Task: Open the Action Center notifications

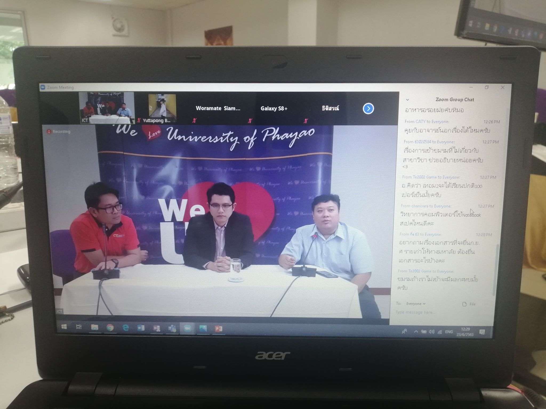Action: click(x=482, y=332)
